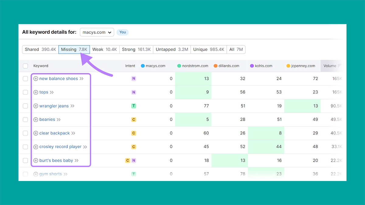This screenshot has height=205, width=365.
Task: Switch to the Weak keywords tab
Action: point(104,50)
